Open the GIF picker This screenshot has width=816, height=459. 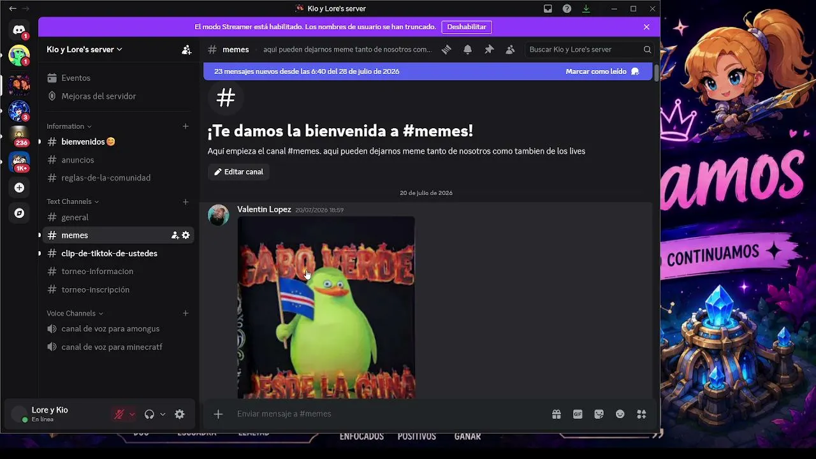point(578,414)
